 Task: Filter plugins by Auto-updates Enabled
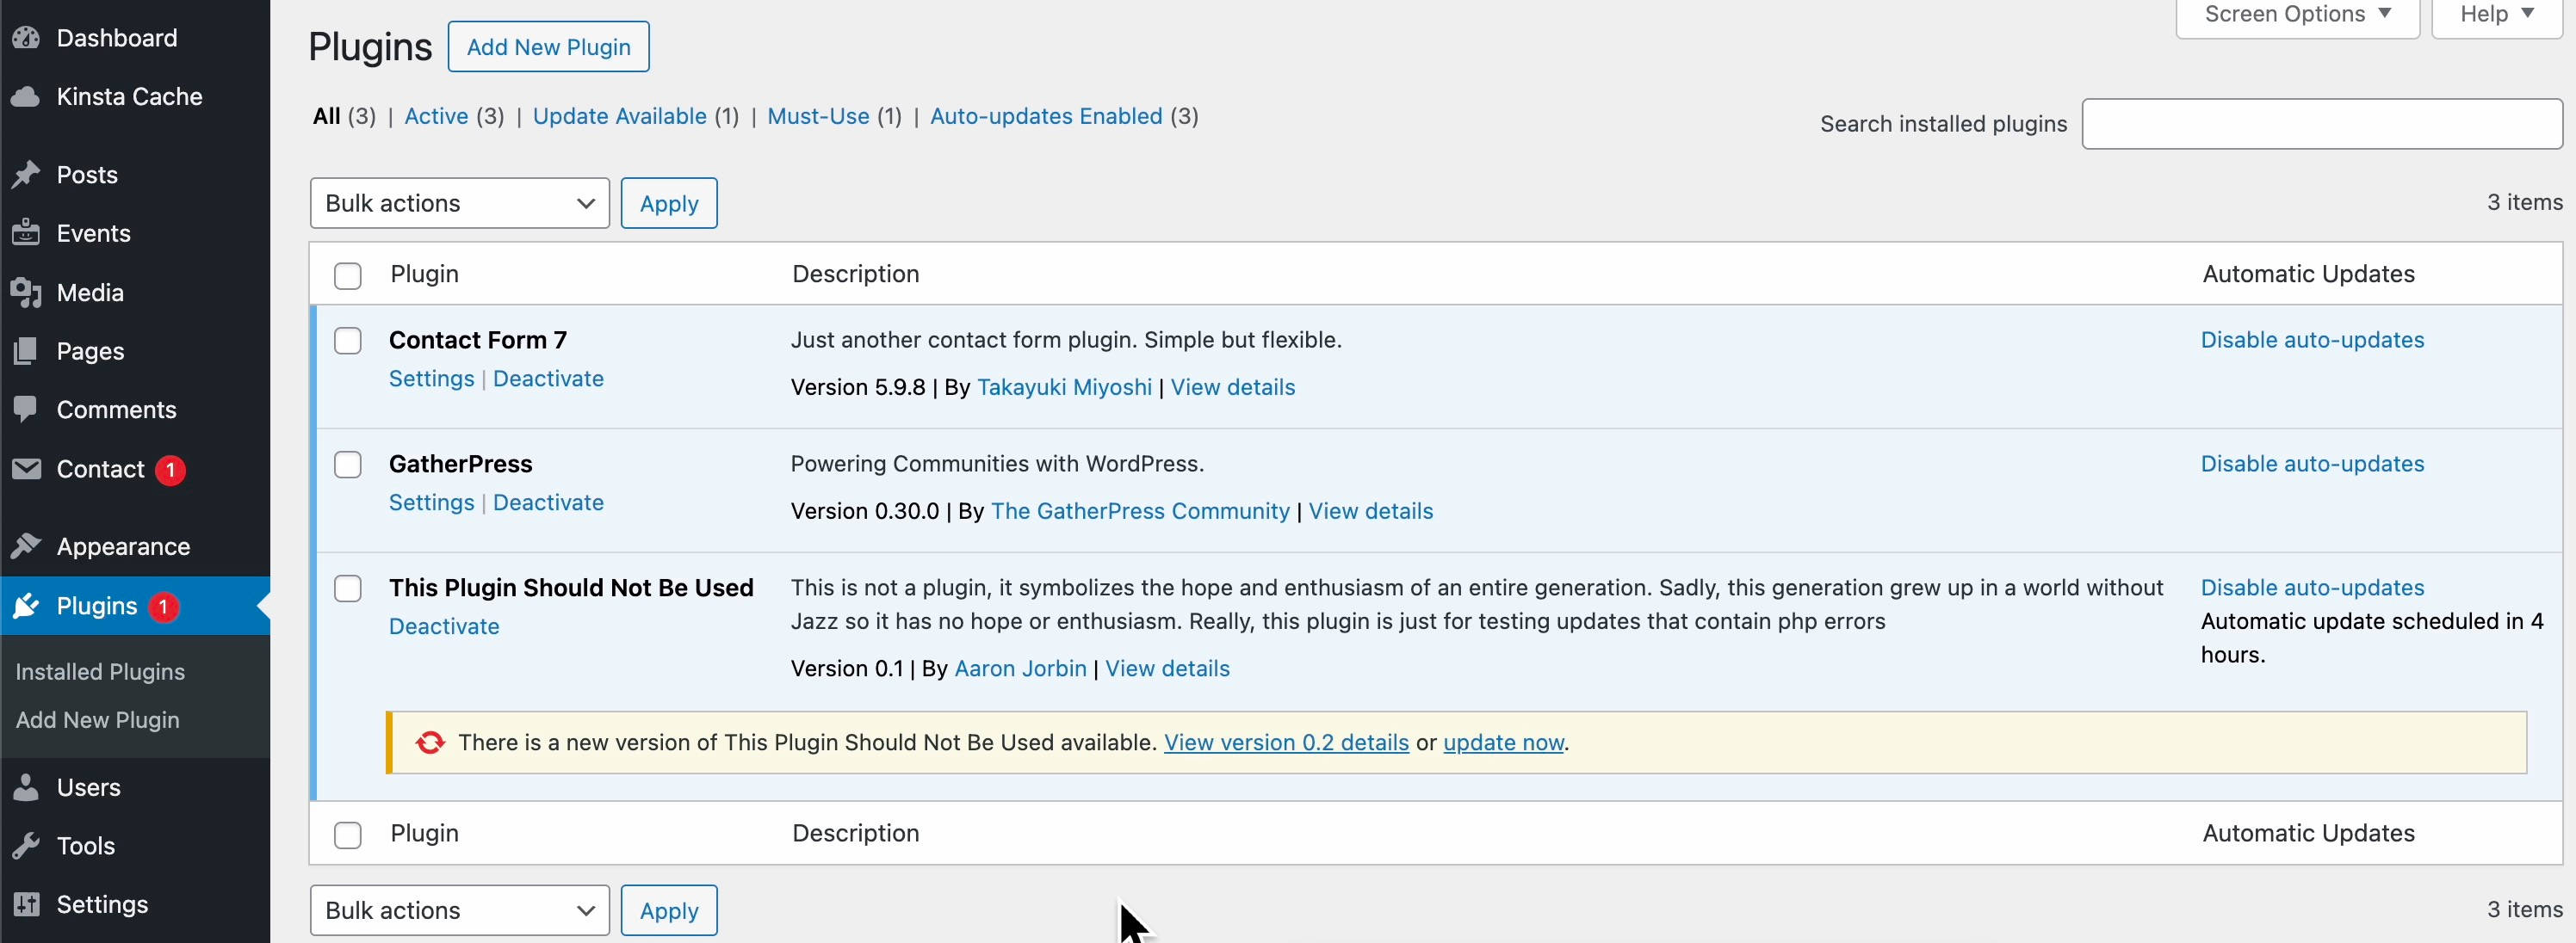1046,116
